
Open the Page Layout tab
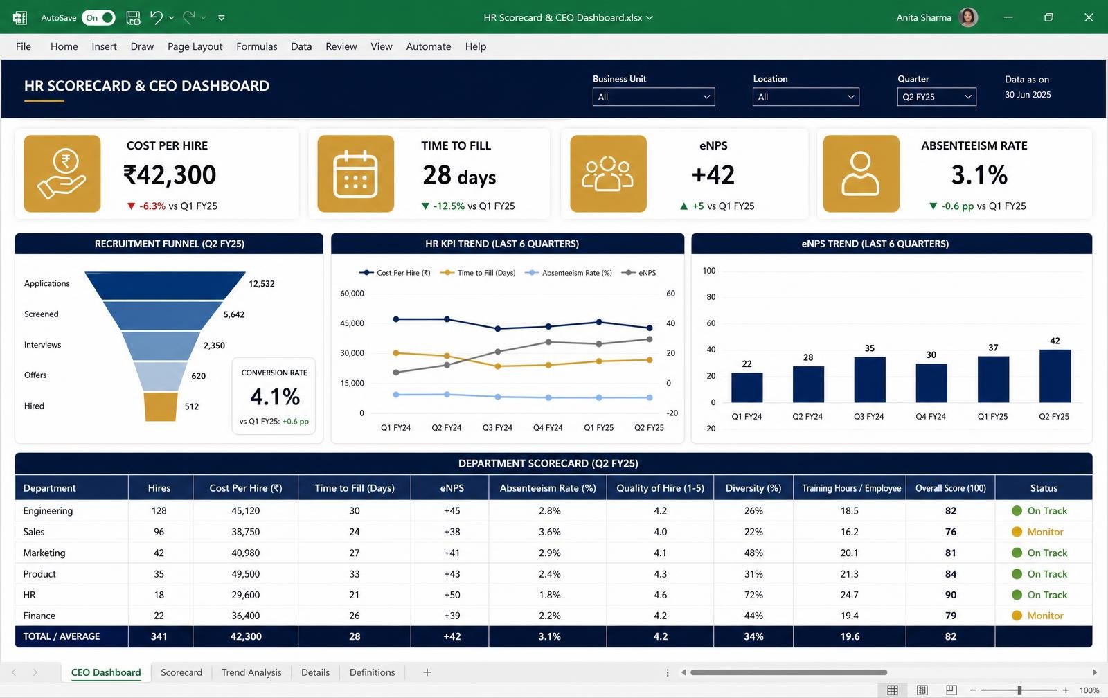(x=195, y=46)
